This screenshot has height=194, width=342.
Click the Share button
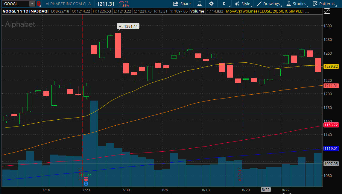(182, 4)
